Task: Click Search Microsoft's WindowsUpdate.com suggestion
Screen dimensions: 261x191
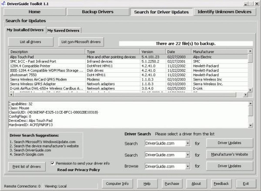Action: [43, 142]
